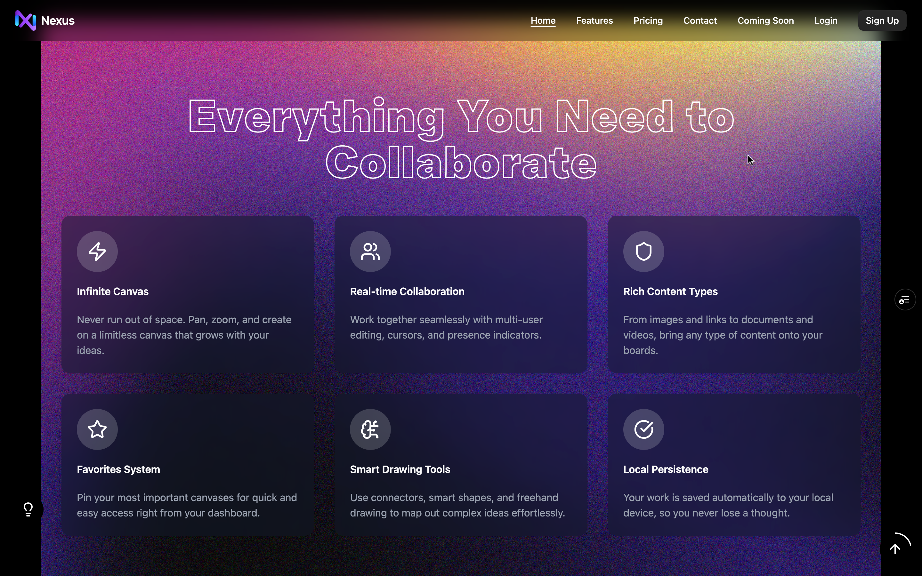This screenshot has width=922, height=576.
Task: Select the Infinite Canvas card title
Action: click(113, 292)
